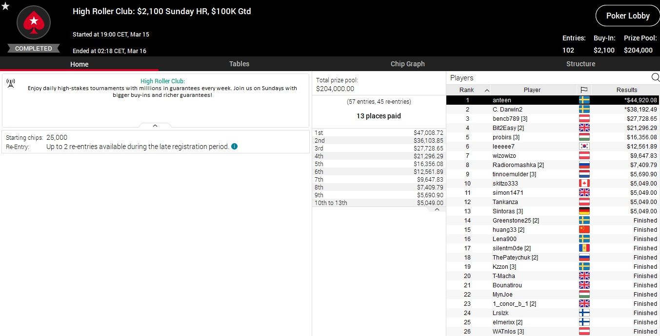Sort by the flag column header
Screen dimensions: 660x336
[583, 90]
